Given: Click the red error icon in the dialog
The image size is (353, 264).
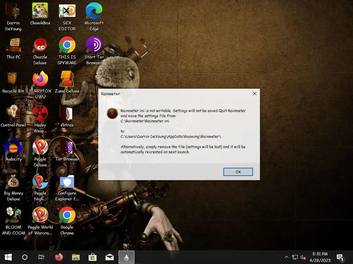Looking at the screenshot, I should click(112, 113).
